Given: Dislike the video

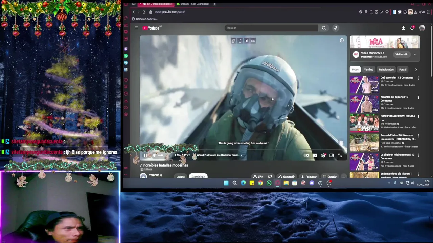Looking at the screenshot, I should [x=270, y=177].
